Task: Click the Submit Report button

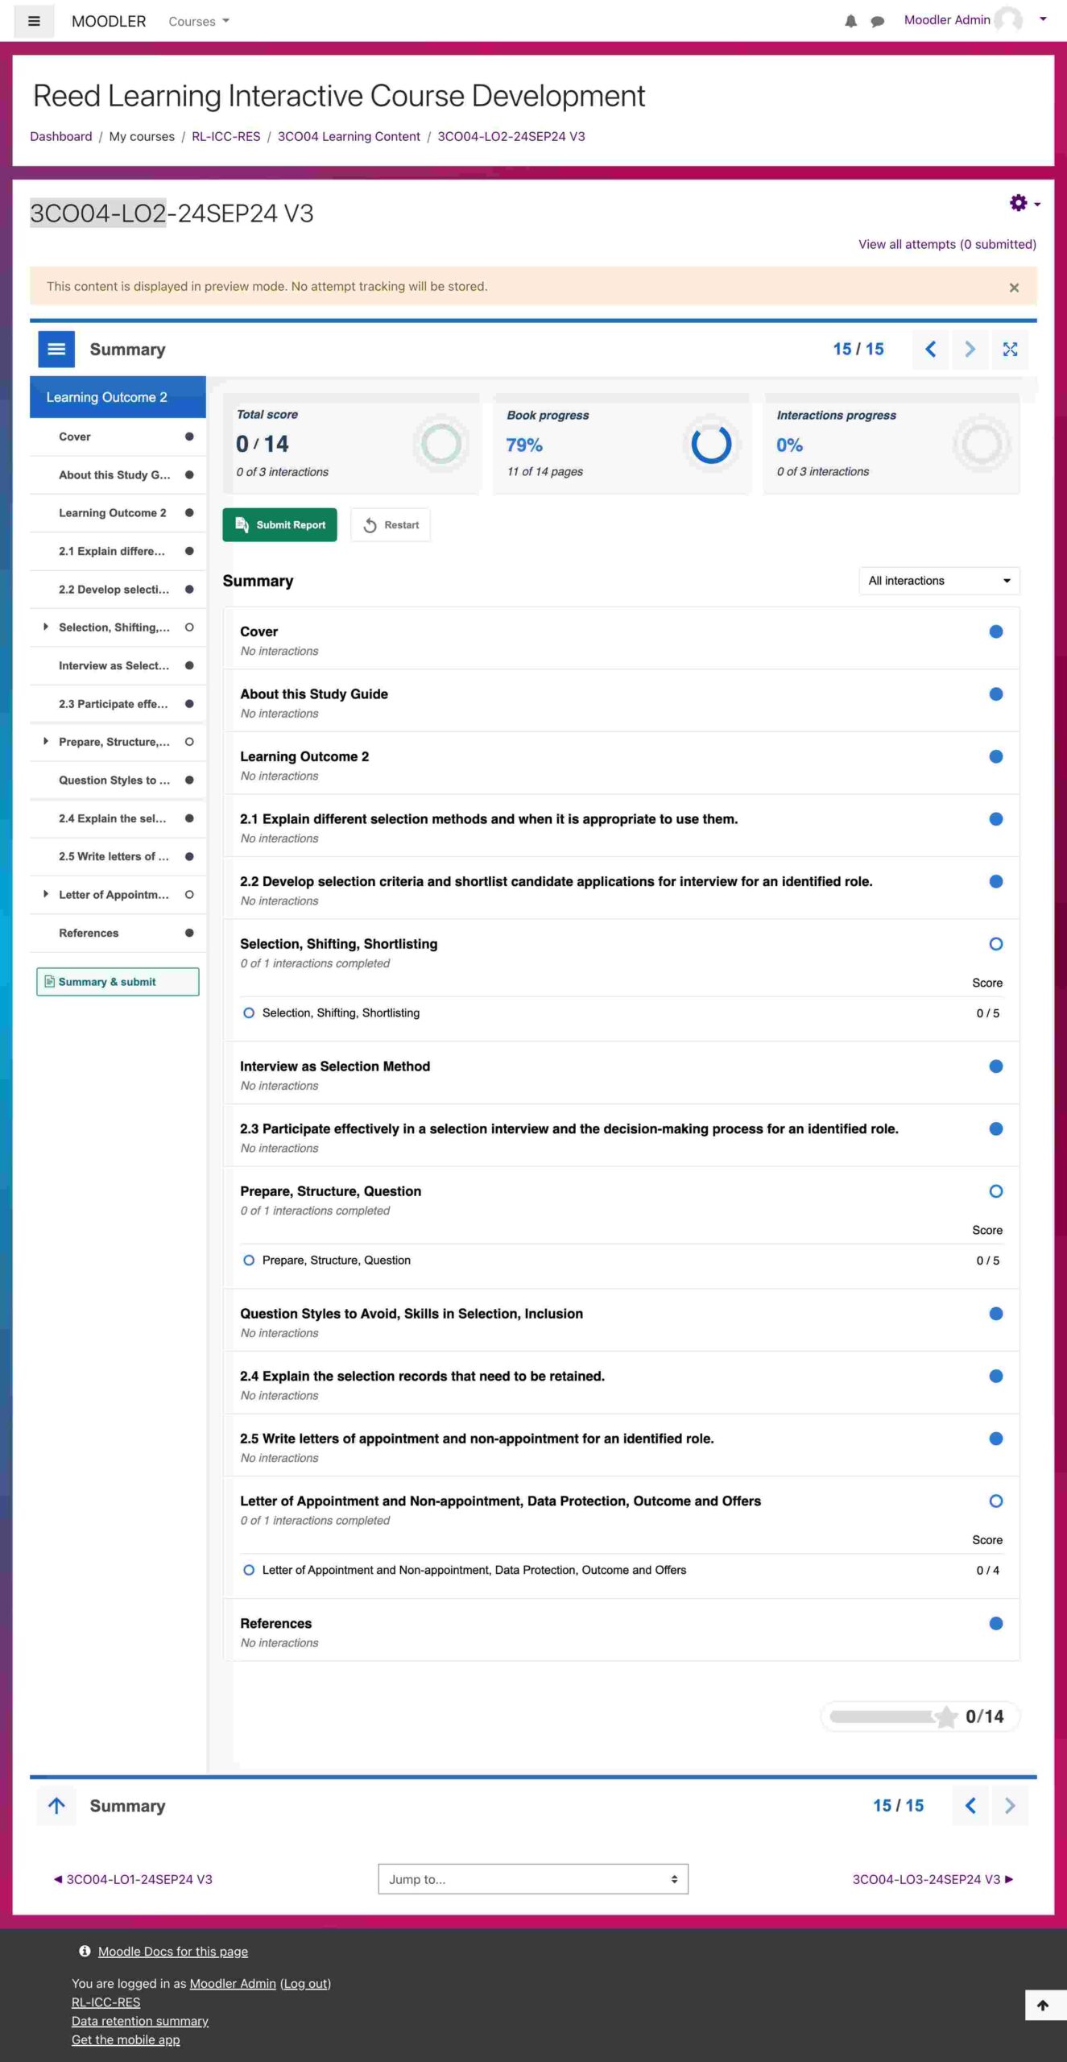Action: click(x=279, y=525)
